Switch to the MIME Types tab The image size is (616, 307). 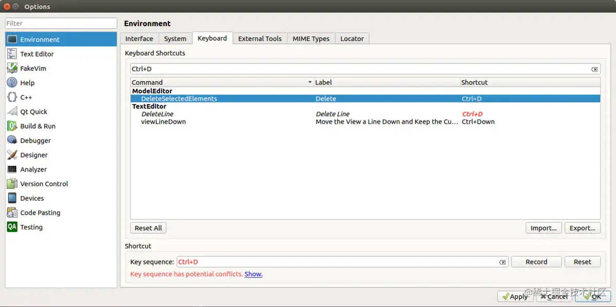(x=311, y=39)
